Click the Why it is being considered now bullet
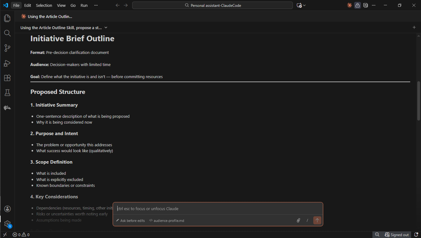 pyautogui.click(x=64, y=122)
